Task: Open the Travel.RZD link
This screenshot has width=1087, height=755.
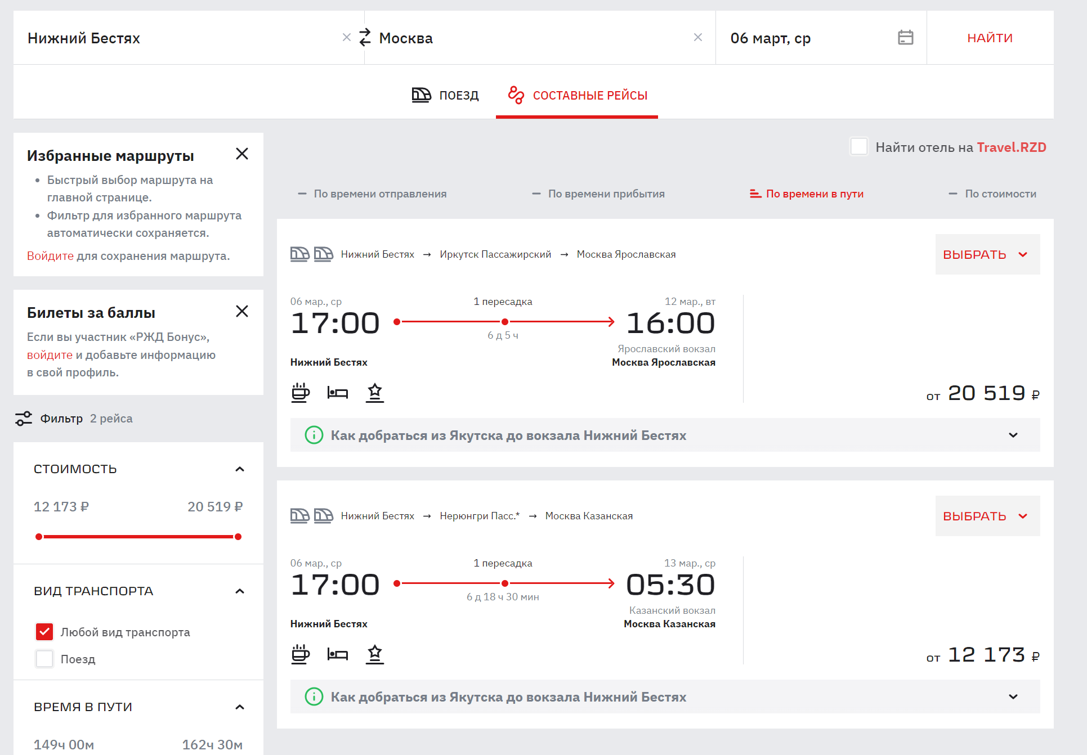Action: [x=1011, y=147]
